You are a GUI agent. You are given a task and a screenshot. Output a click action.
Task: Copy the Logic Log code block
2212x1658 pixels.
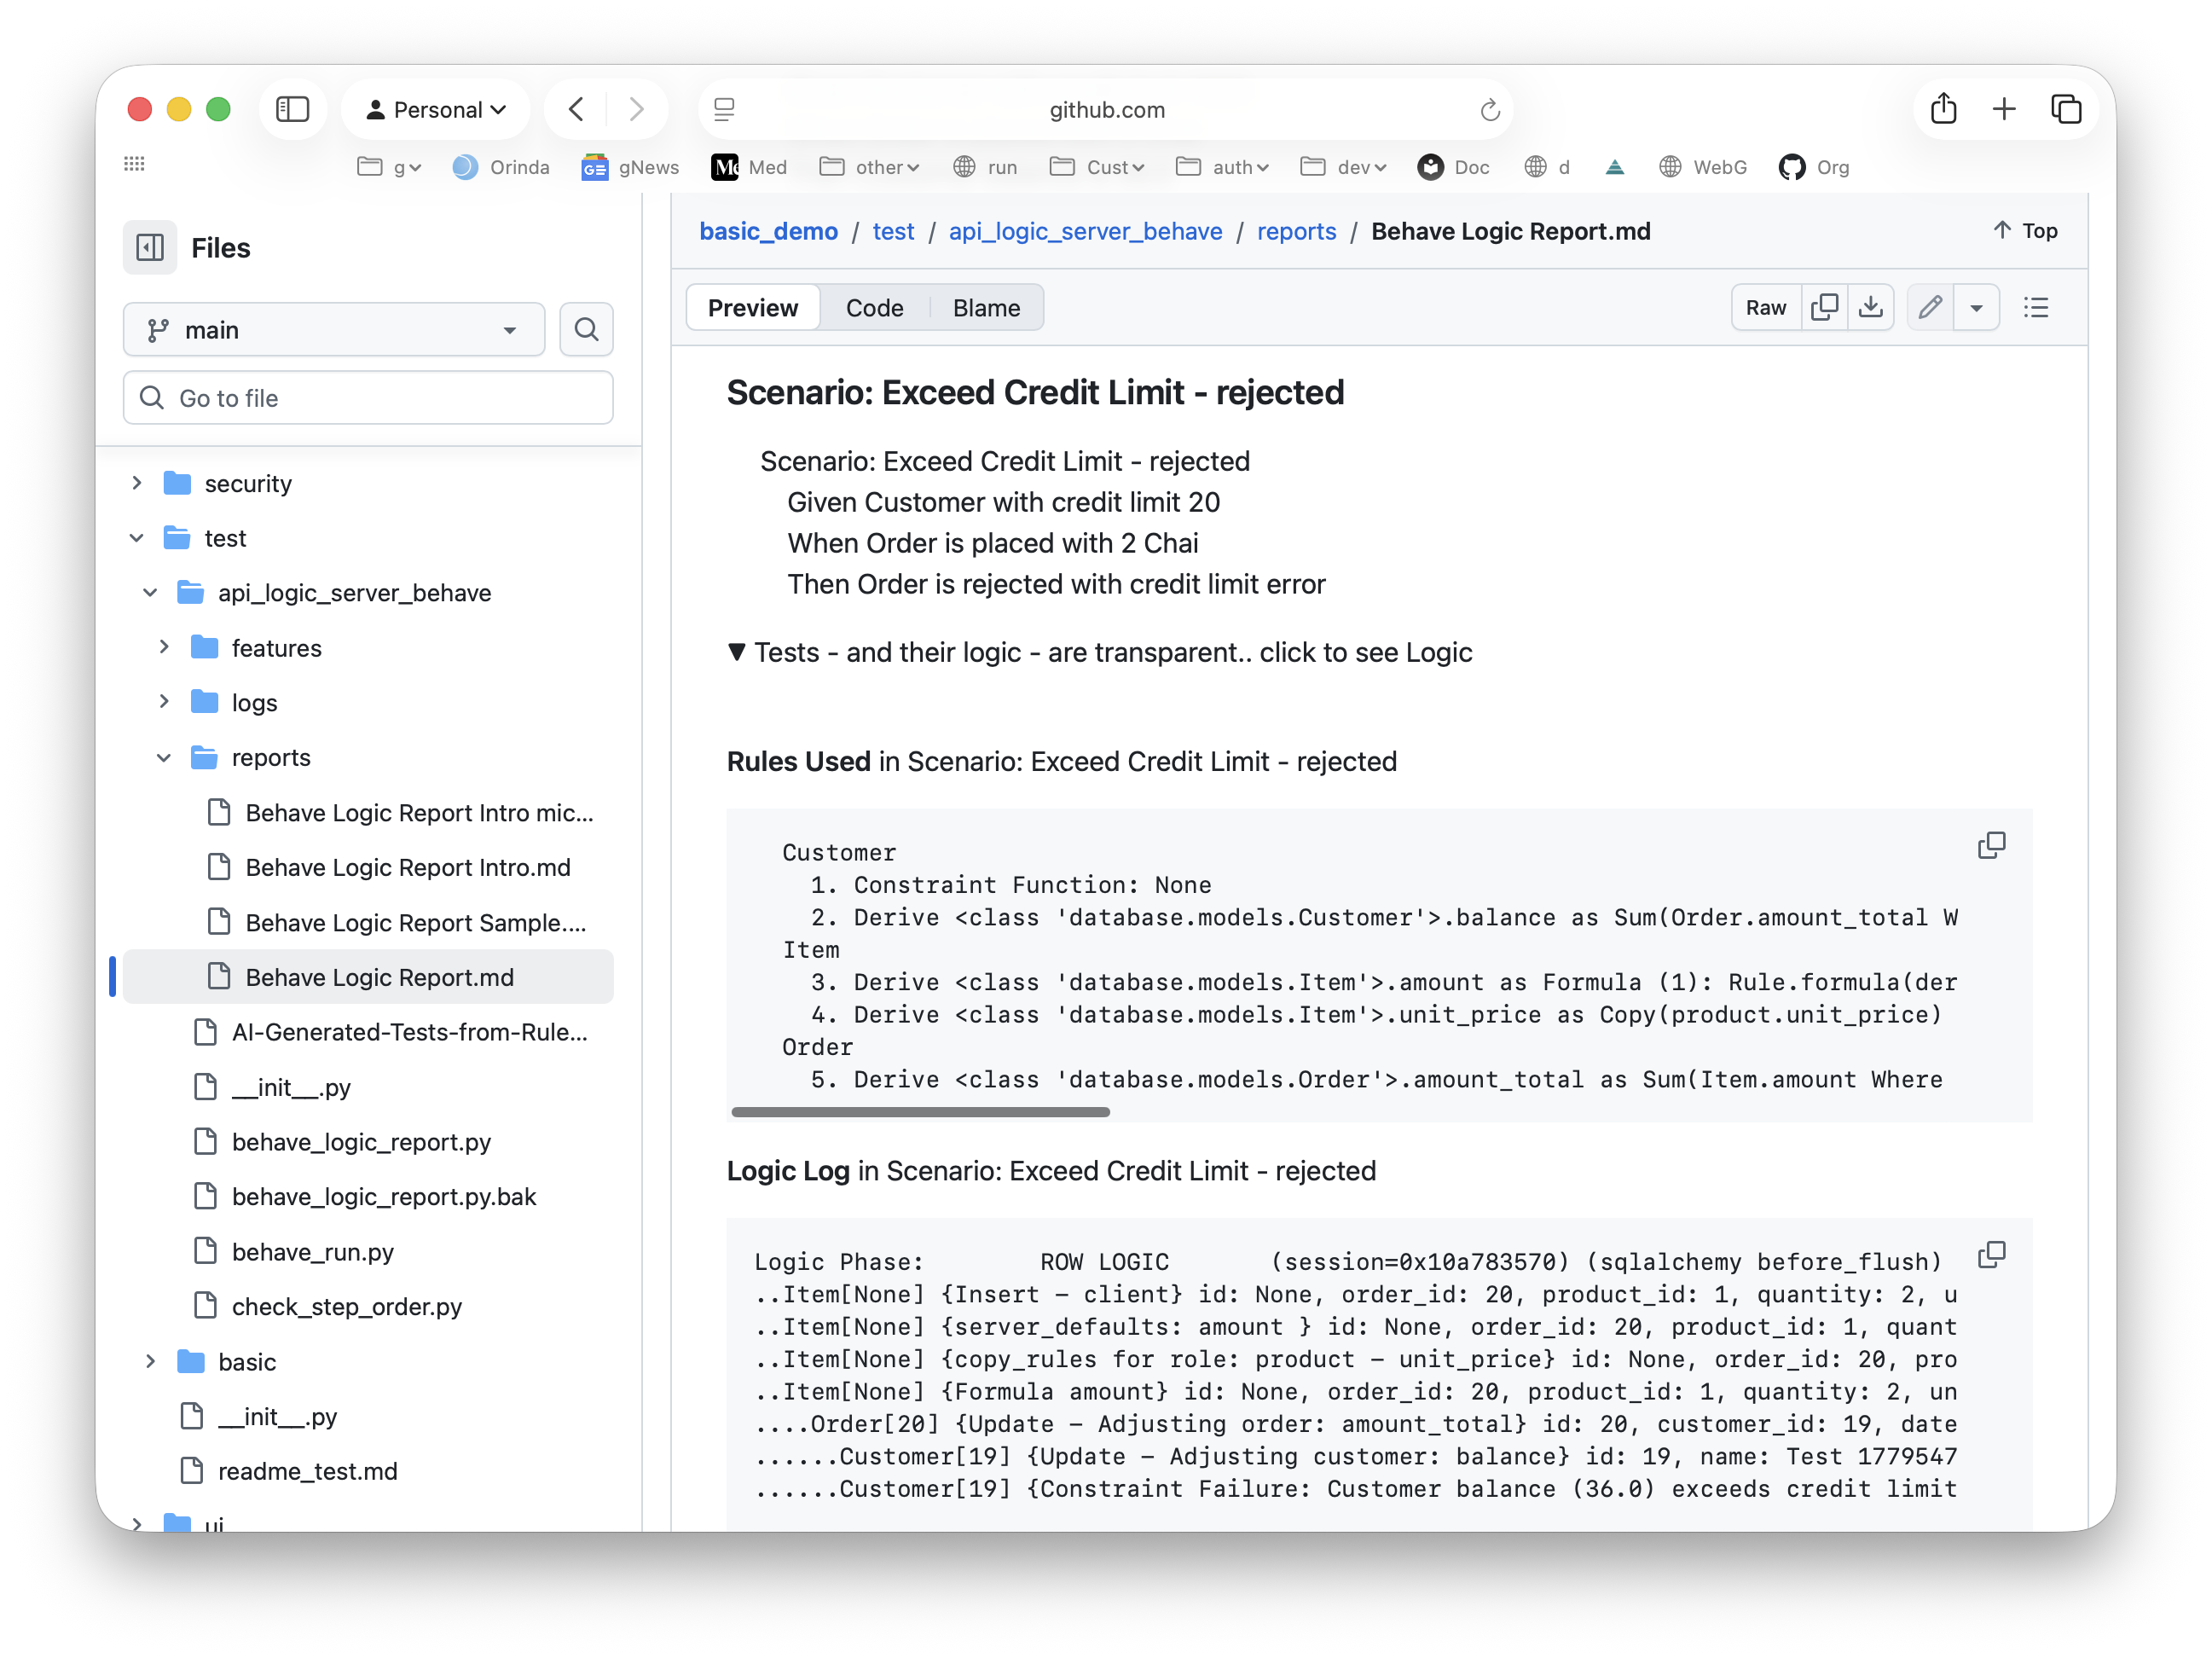(x=1991, y=1255)
